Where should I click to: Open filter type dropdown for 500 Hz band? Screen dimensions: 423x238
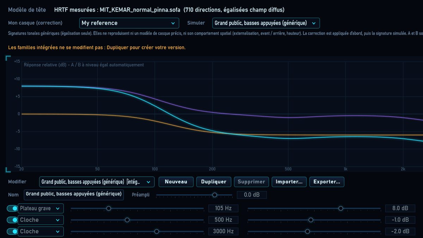click(41, 220)
